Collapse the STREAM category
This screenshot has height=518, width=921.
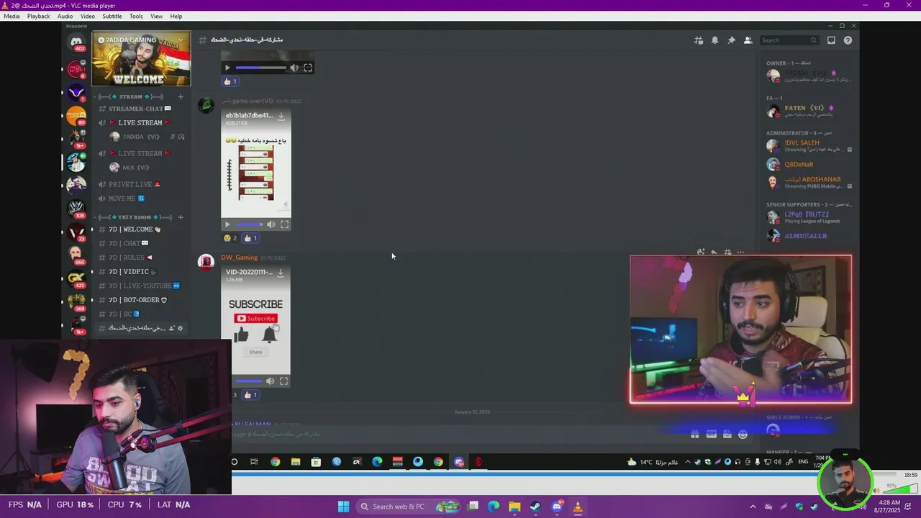pos(130,96)
